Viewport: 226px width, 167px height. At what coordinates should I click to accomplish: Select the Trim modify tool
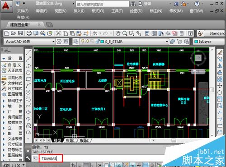pyautogui.click(x=220, y=112)
